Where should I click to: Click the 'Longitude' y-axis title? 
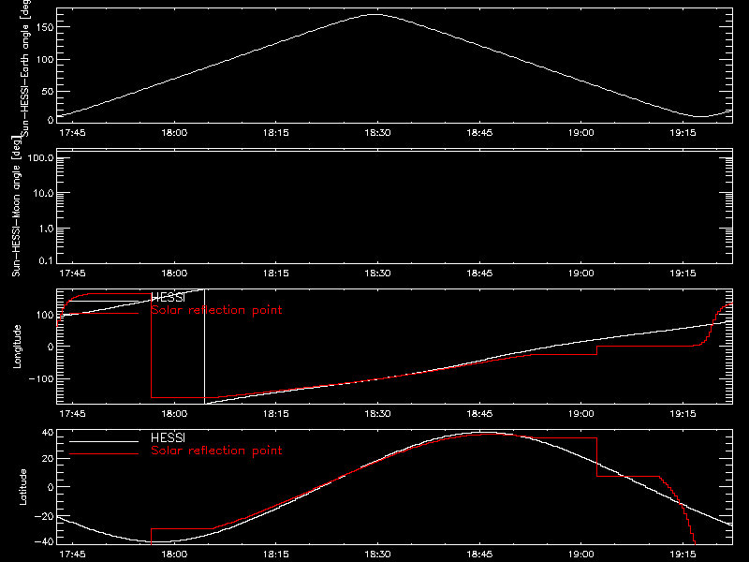coord(17,347)
